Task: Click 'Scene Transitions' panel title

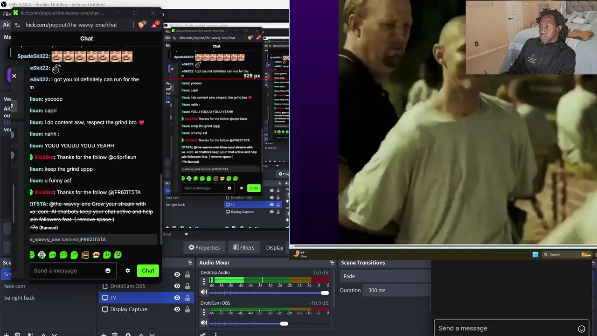Action: click(x=363, y=263)
